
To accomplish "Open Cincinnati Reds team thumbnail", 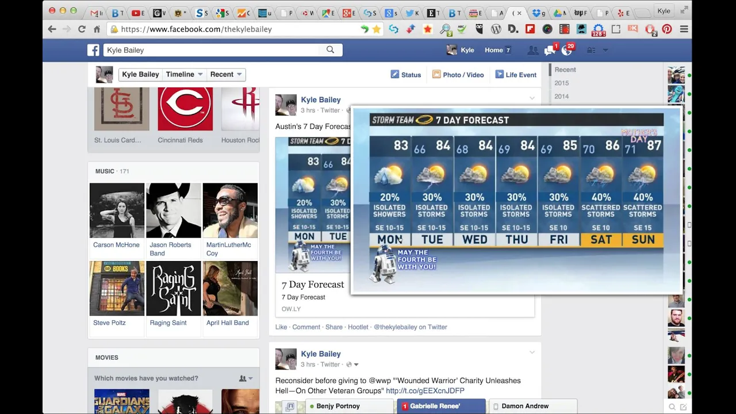I will click(185, 109).
